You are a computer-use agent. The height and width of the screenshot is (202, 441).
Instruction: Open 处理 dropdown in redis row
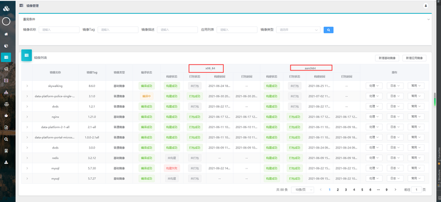(x=374, y=158)
